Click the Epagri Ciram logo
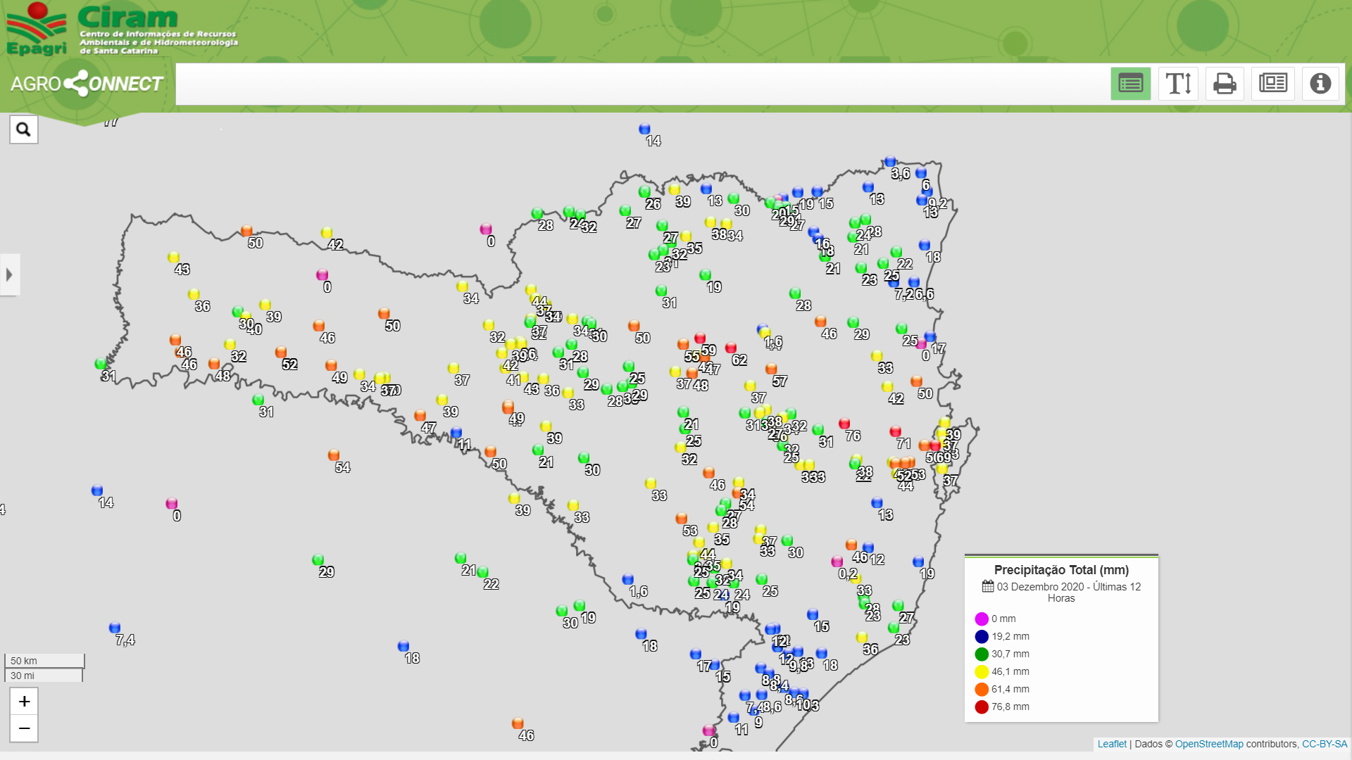 point(121,30)
